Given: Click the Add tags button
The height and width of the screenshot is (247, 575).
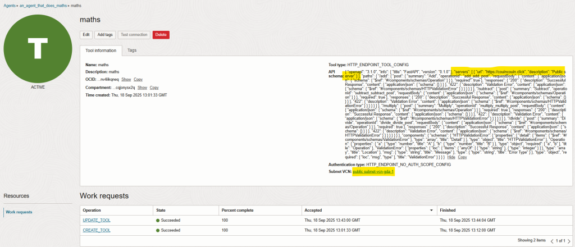Looking at the screenshot, I should [105, 34].
